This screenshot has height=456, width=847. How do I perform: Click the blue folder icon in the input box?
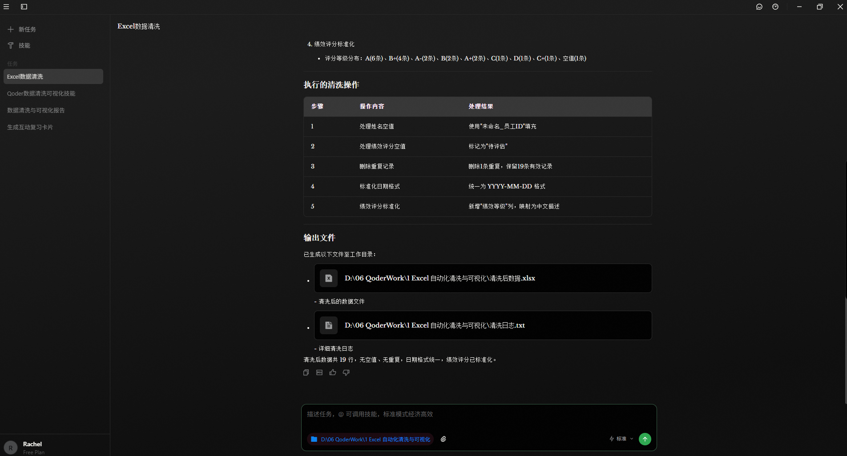[x=314, y=439]
